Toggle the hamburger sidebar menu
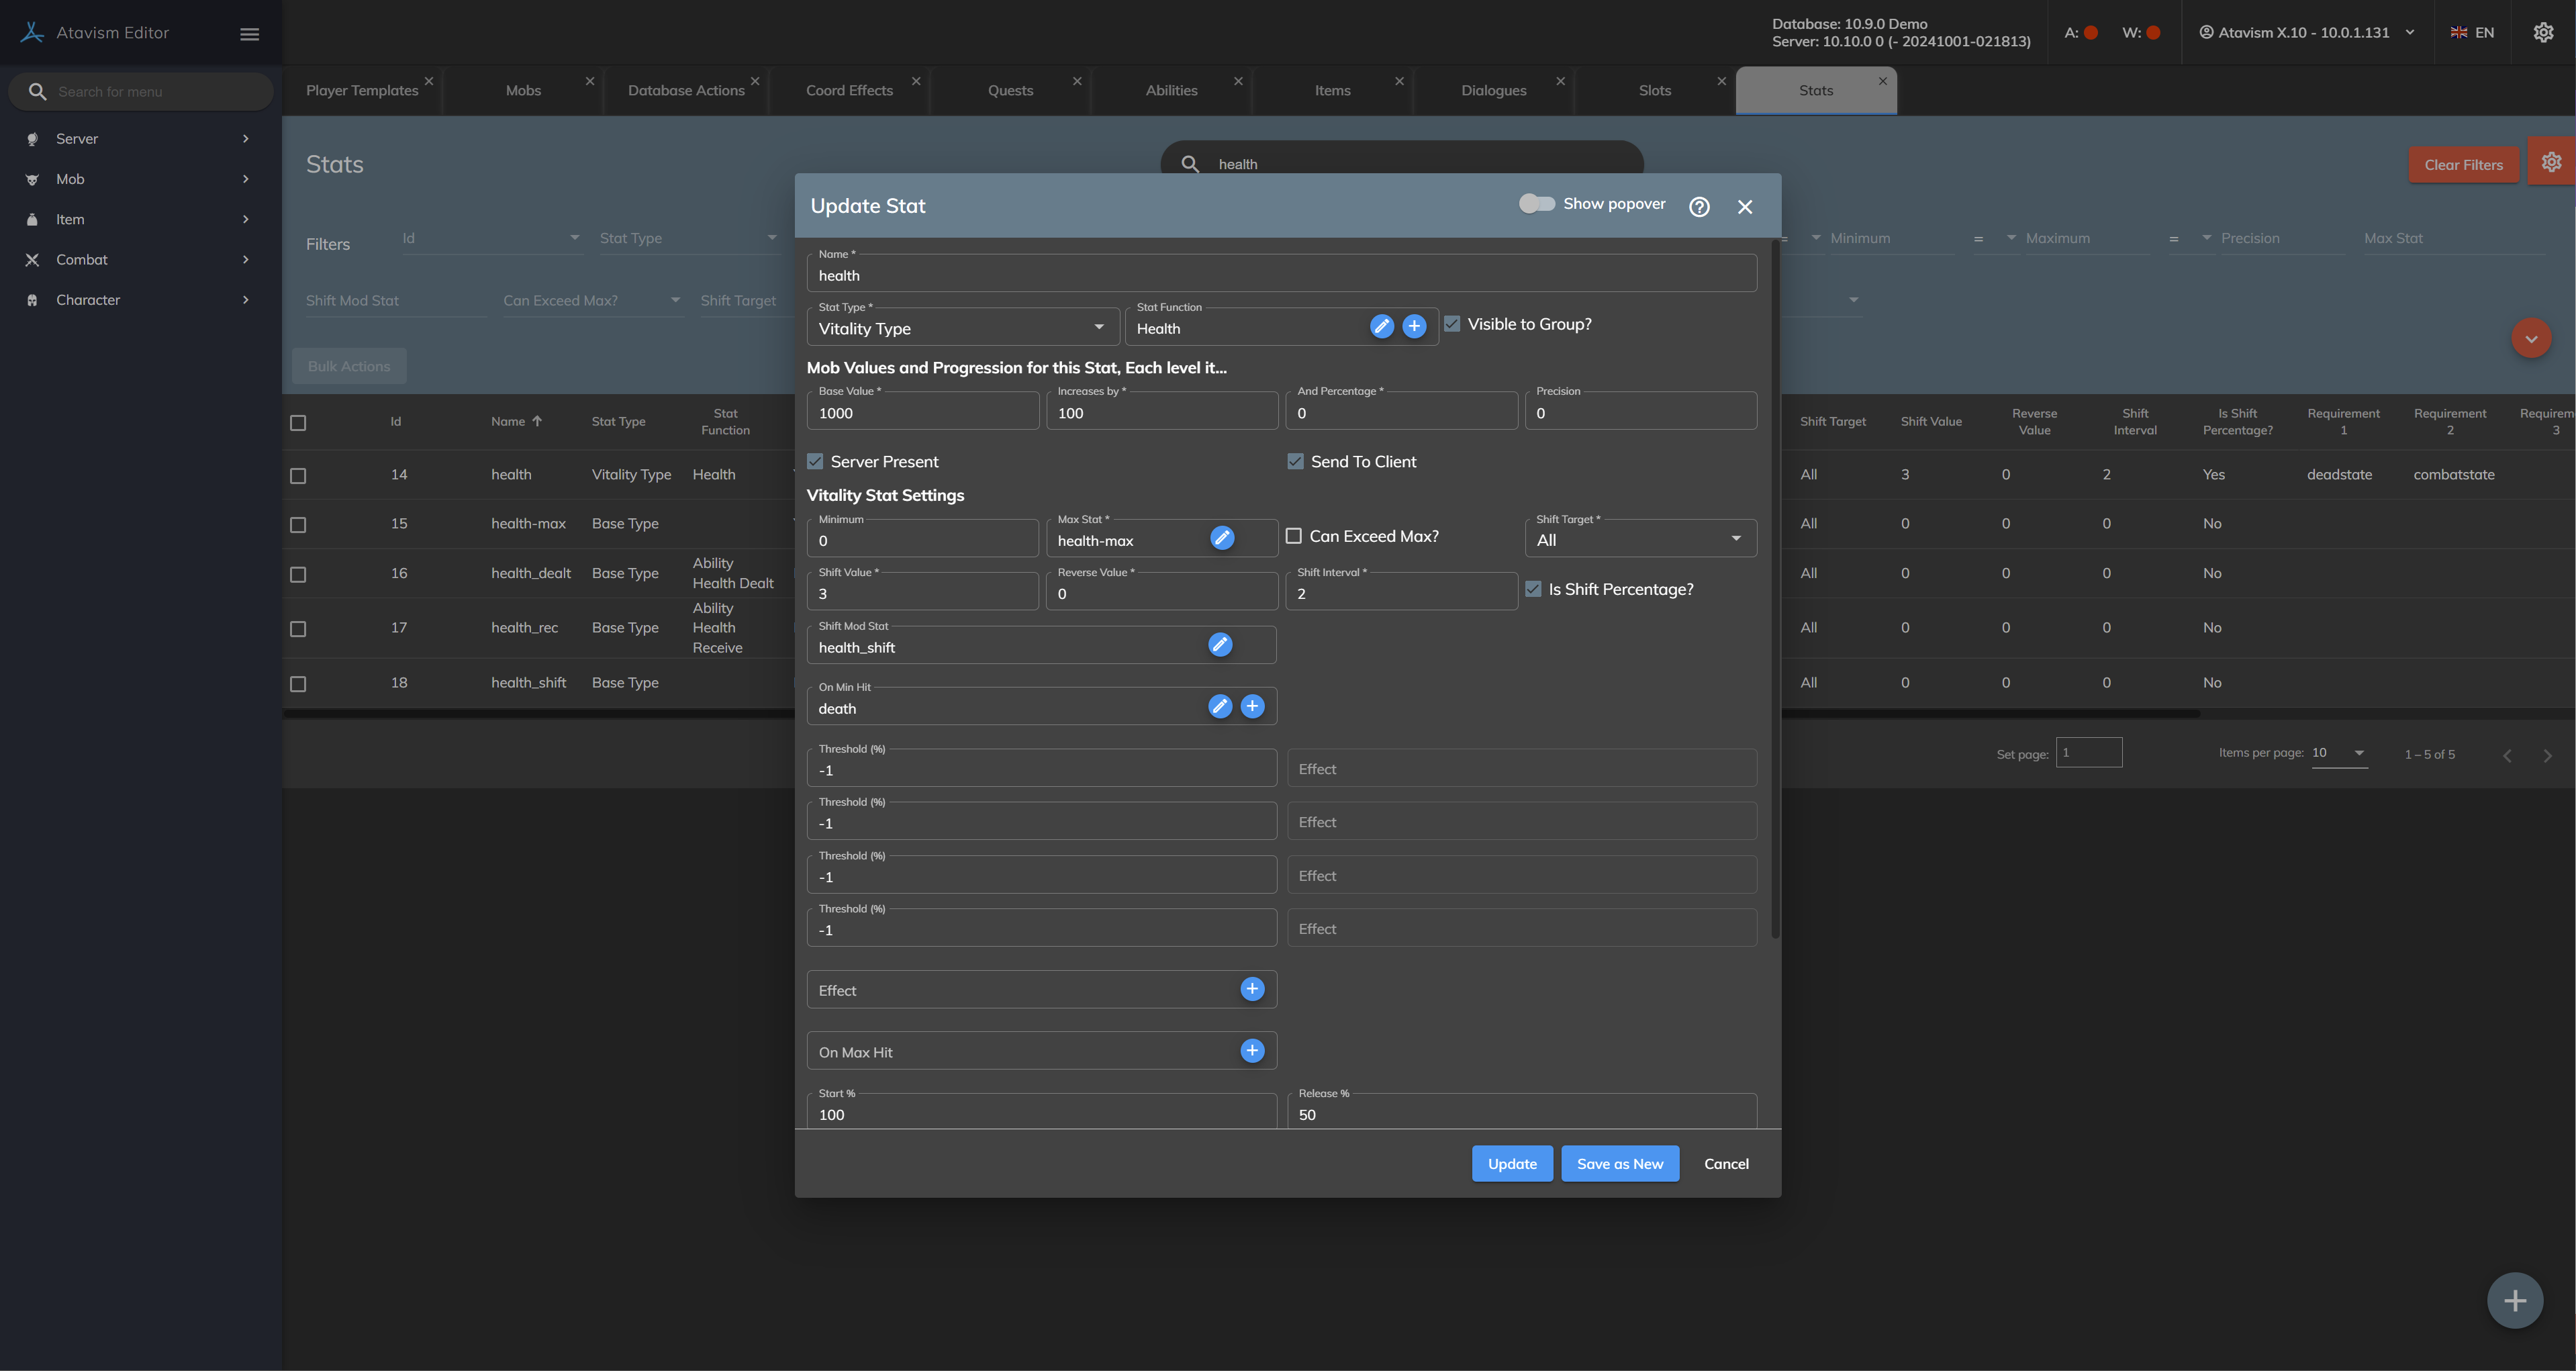 coord(250,34)
